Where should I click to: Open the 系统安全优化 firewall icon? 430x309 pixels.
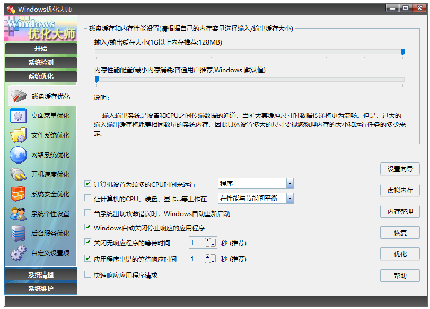pos(18,194)
